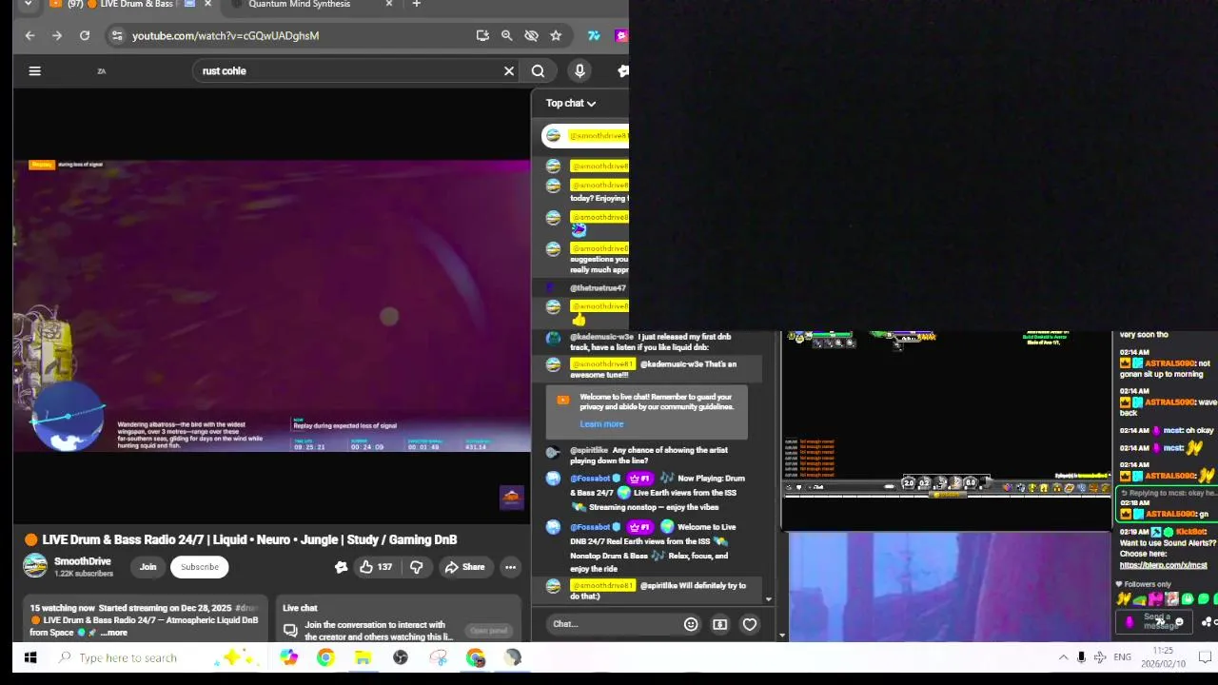Screen dimensions: 1218x685
Task: Start voice search with the microphone
Action: pos(580,70)
